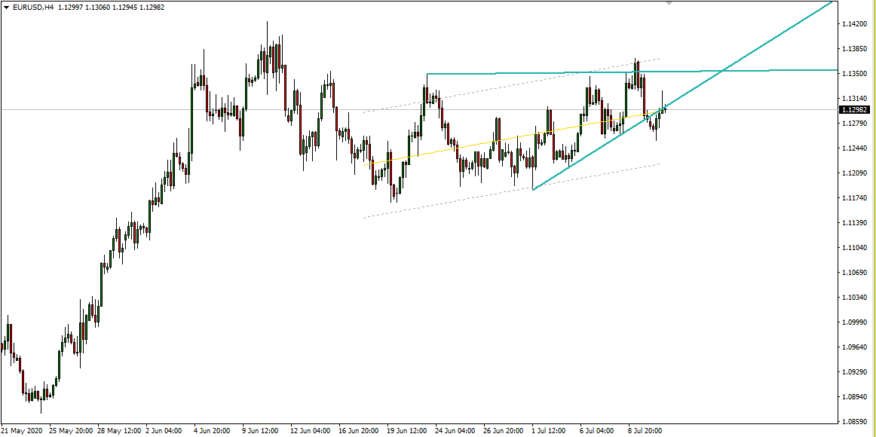Screen dimensions: 876x437
Task: Click the 1.13500 price axis label
Action: click(x=854, y=74)
